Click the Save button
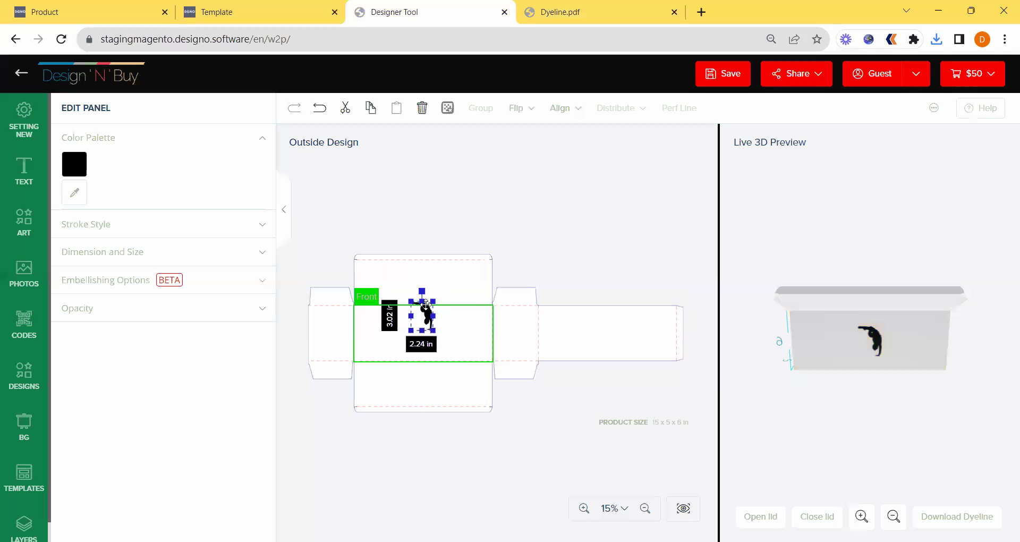This screenshot has height=542, width=1020. pyautogui.click(x=722, y=73)
